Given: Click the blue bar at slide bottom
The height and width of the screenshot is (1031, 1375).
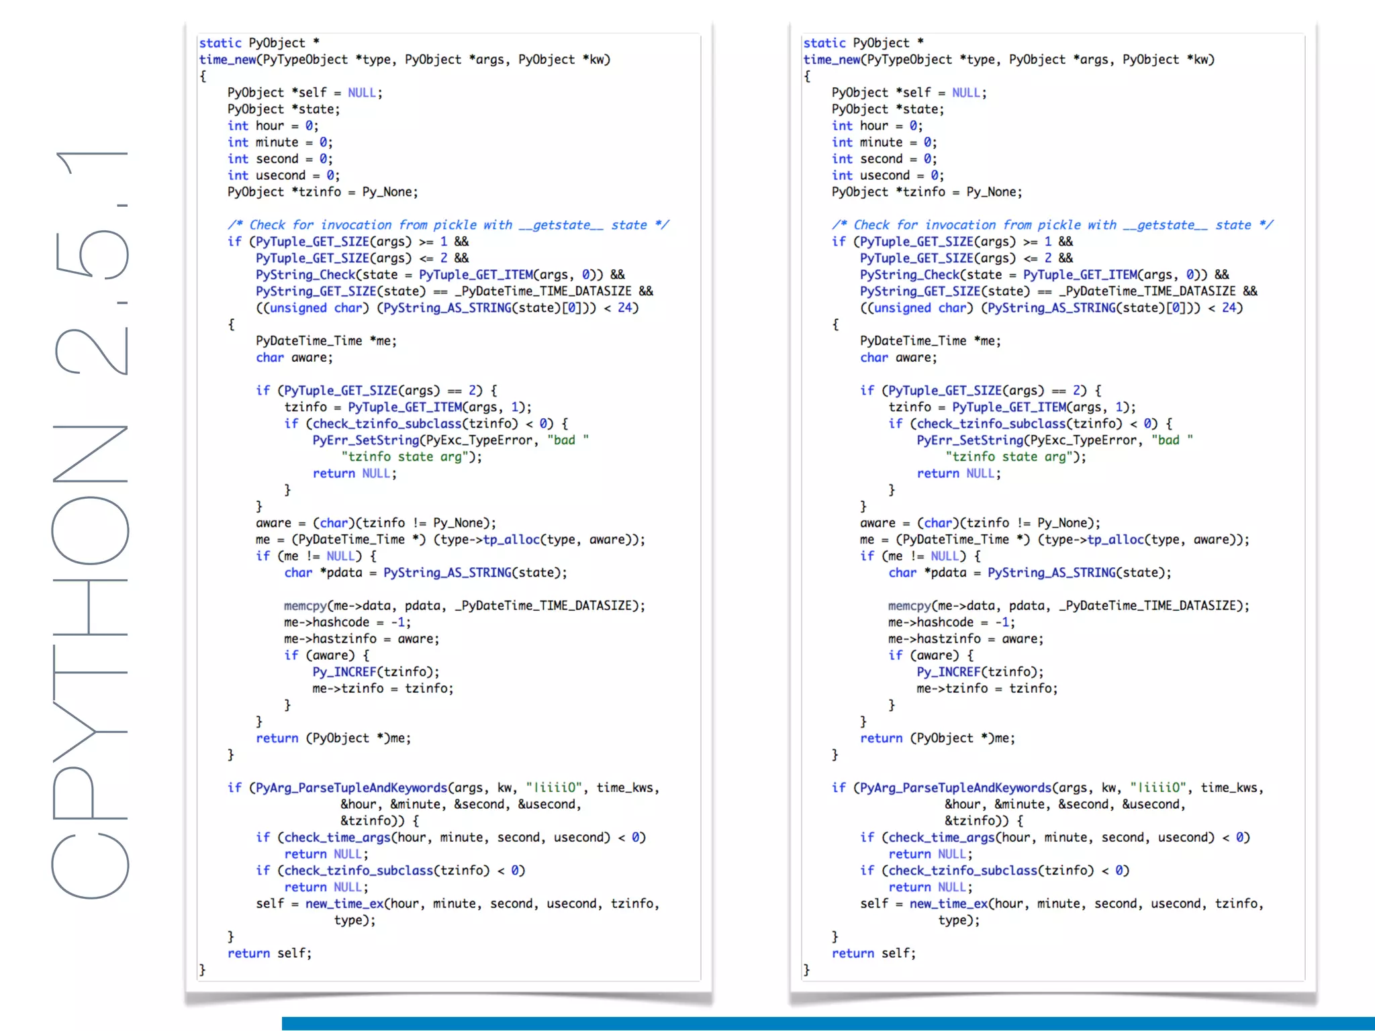Looking at the screenshot, I should 827,1023.
